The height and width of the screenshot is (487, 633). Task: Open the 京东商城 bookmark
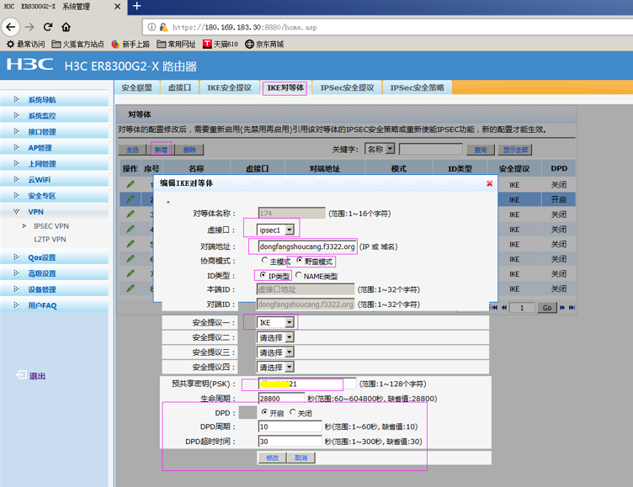264,44
